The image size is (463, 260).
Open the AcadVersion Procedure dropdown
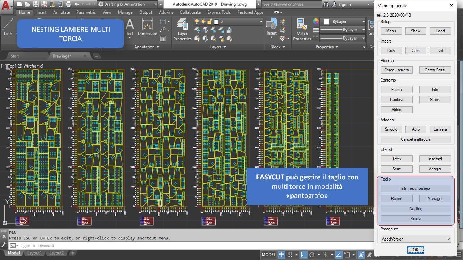(x=416, y=239)
